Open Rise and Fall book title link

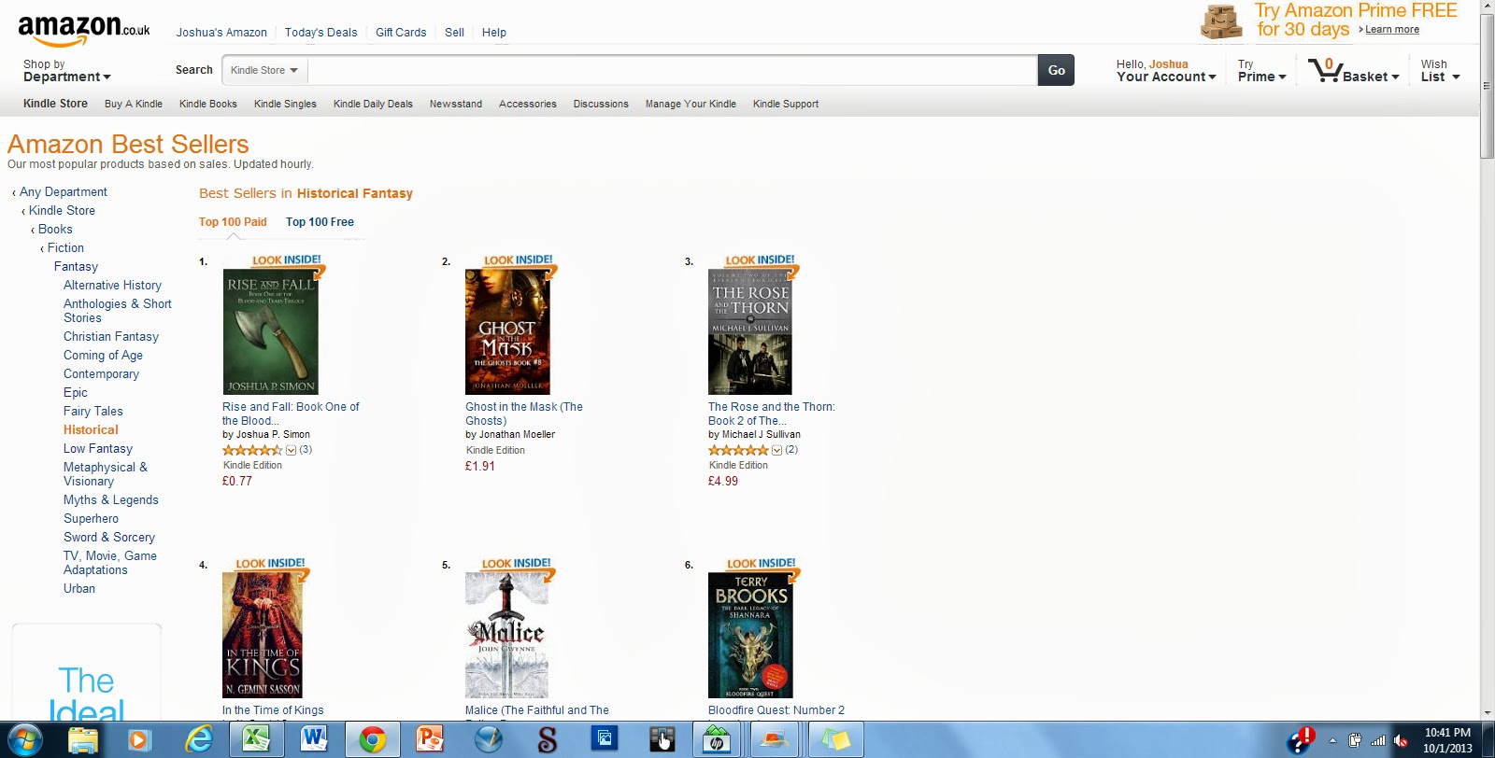pos(291,414)
